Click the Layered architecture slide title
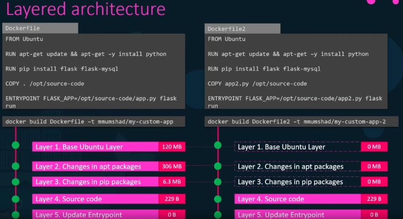 (x=85, y=10)
